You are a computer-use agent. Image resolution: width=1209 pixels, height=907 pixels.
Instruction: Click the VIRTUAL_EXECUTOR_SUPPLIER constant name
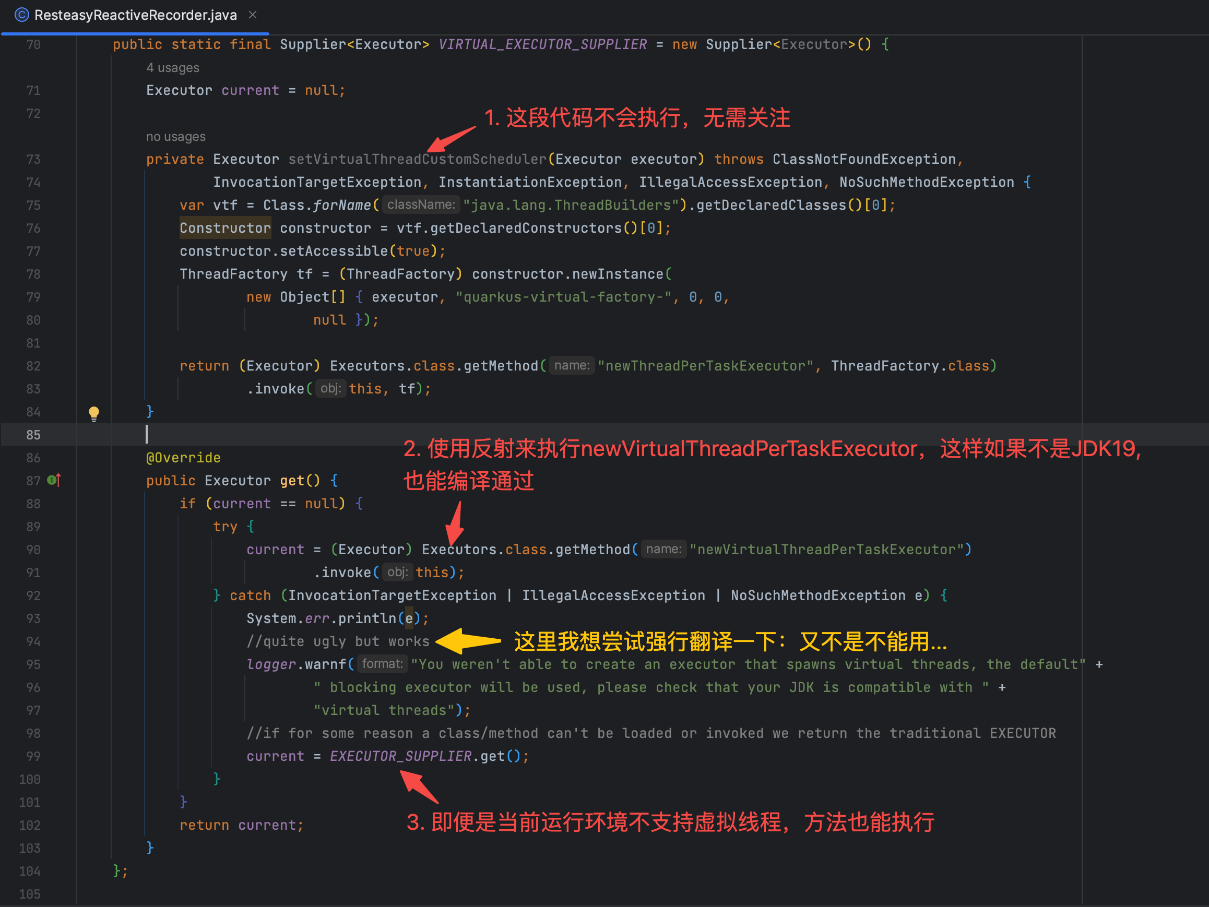tap(543, 44)
